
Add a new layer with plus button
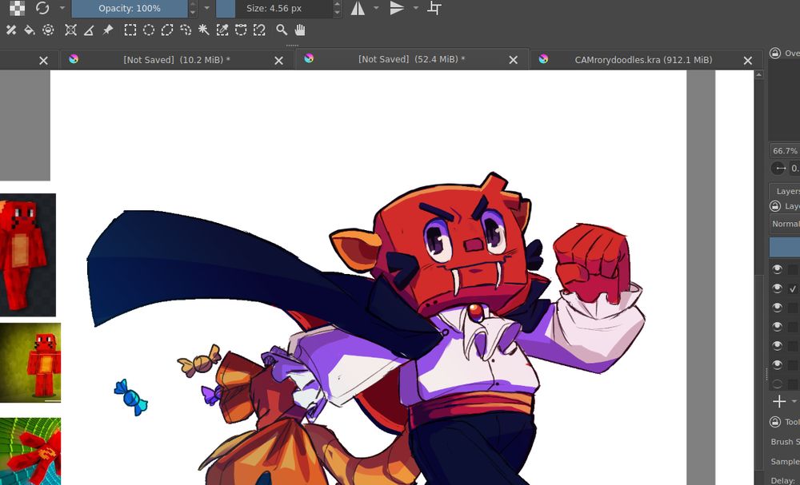779,401
